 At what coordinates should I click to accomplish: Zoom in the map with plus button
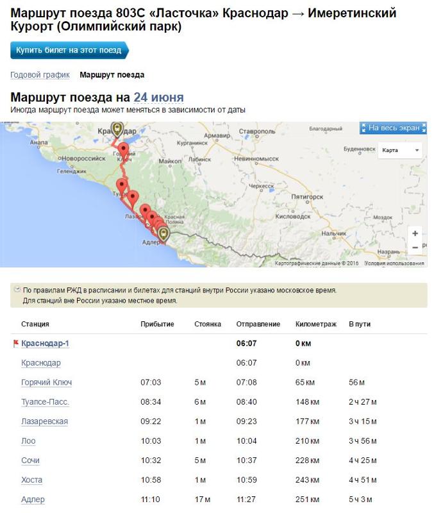point(415,233)
